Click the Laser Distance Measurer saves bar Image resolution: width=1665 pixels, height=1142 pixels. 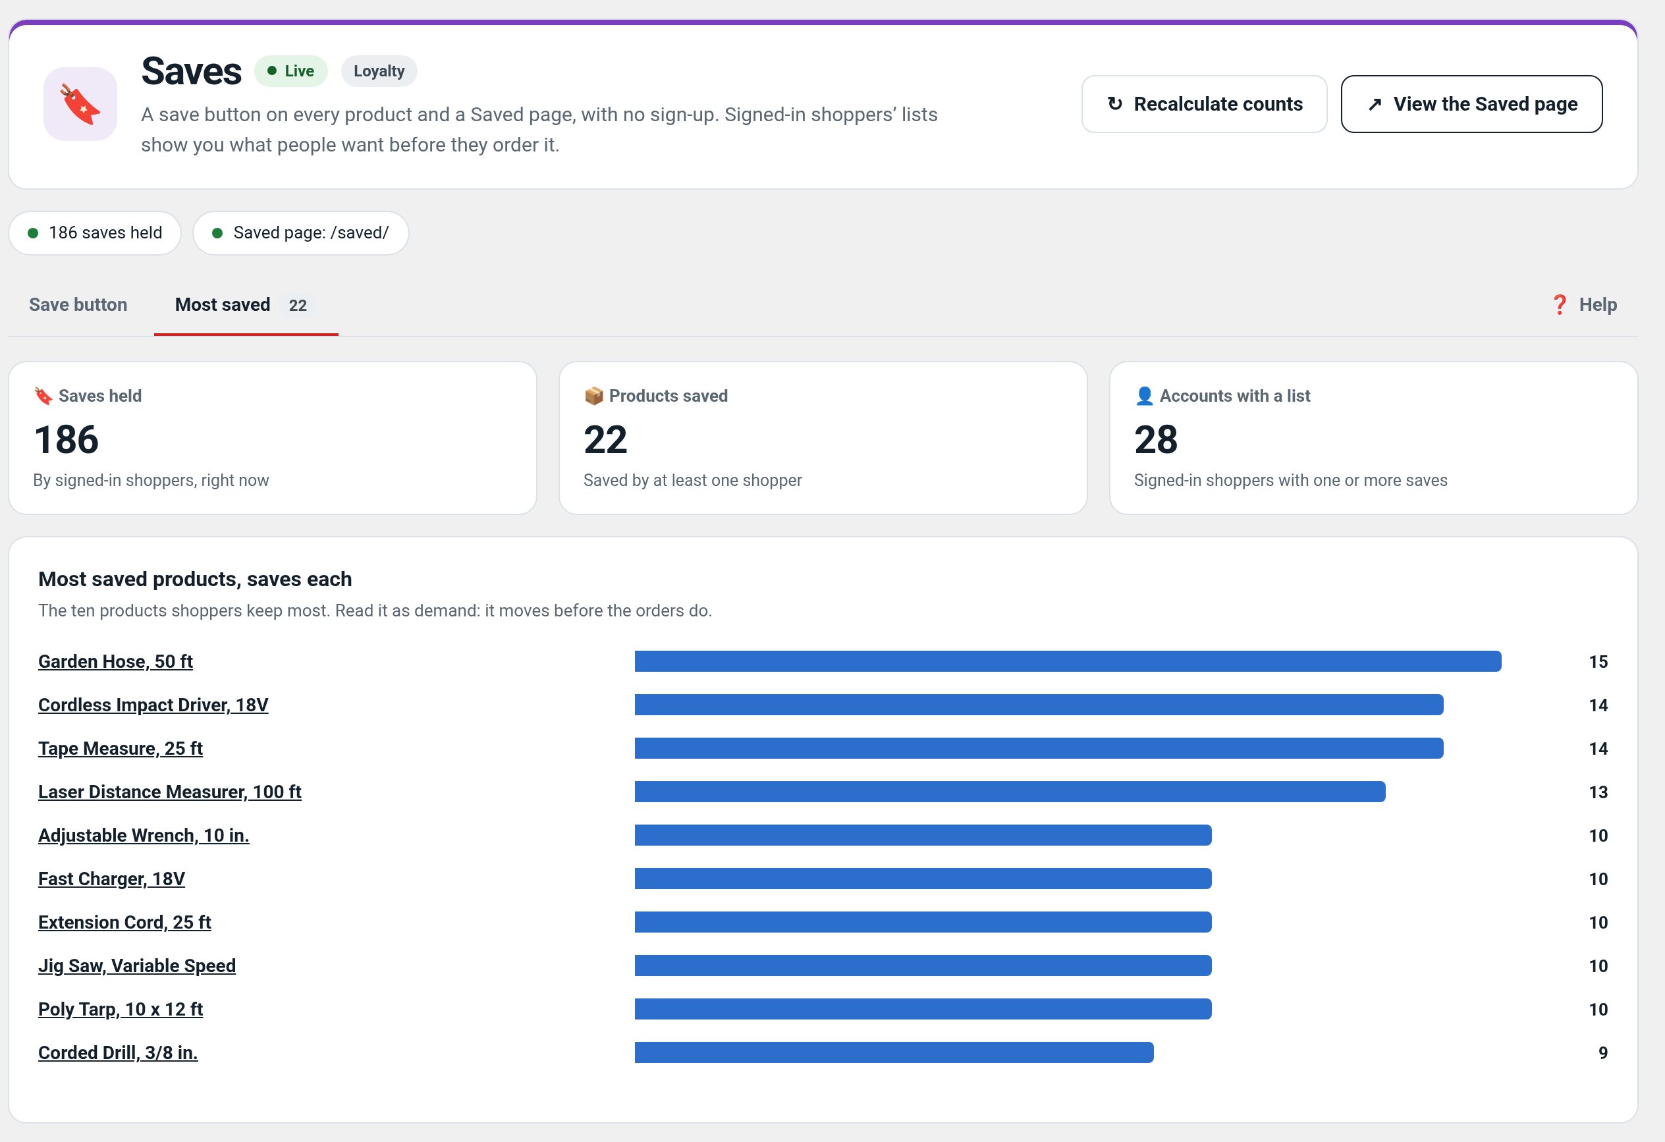1010,792
